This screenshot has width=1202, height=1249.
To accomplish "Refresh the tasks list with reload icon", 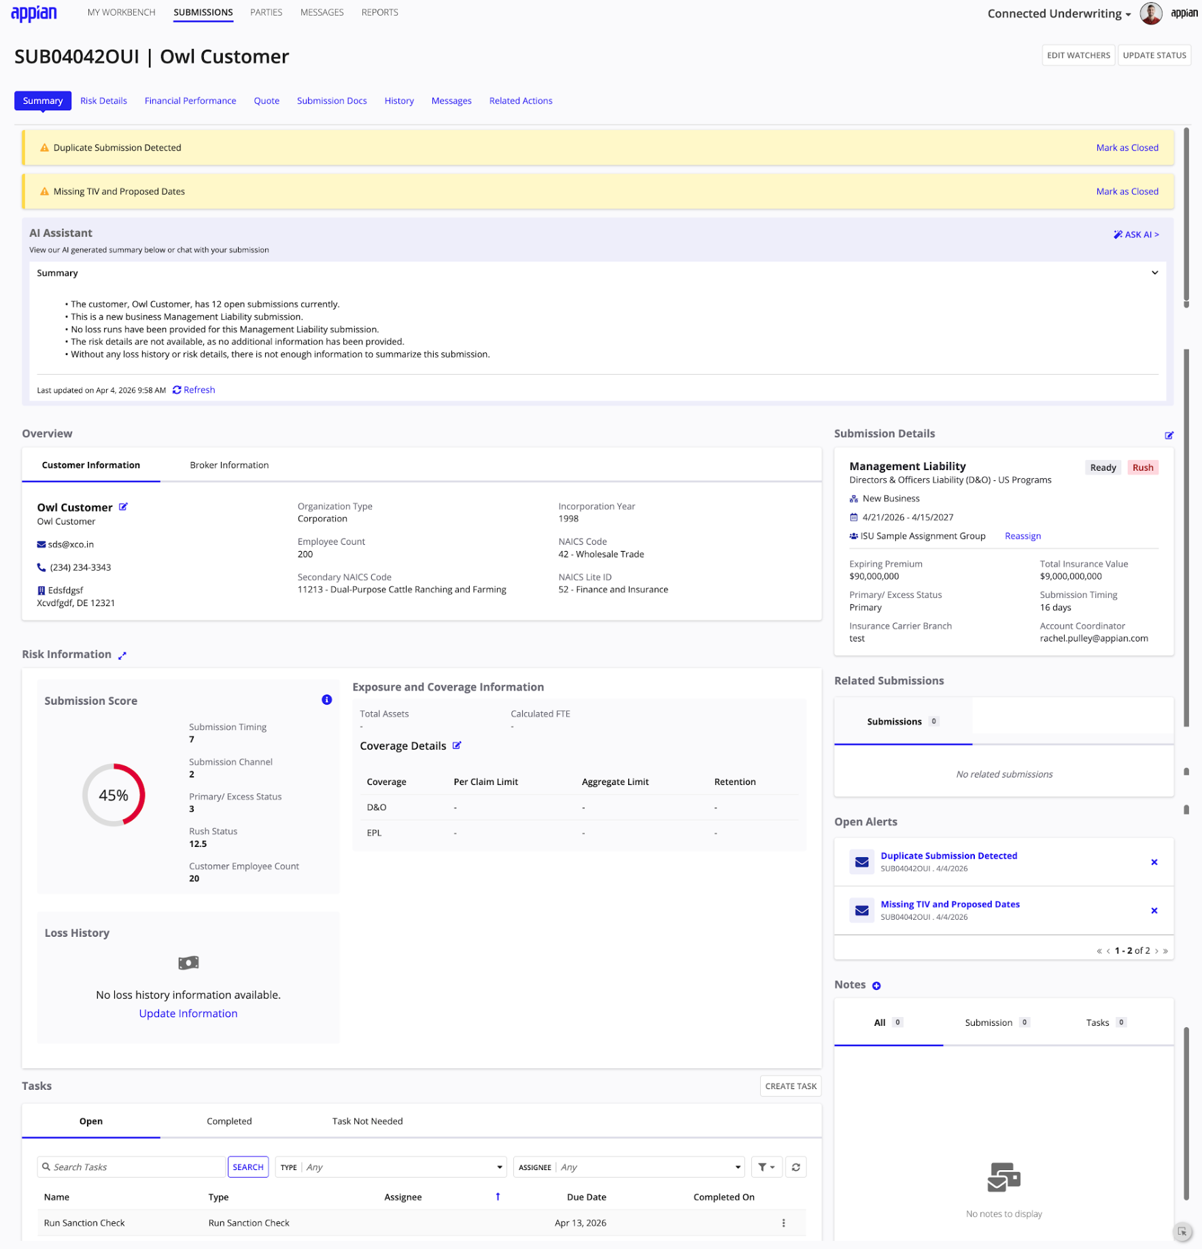I will [795, 1167].
